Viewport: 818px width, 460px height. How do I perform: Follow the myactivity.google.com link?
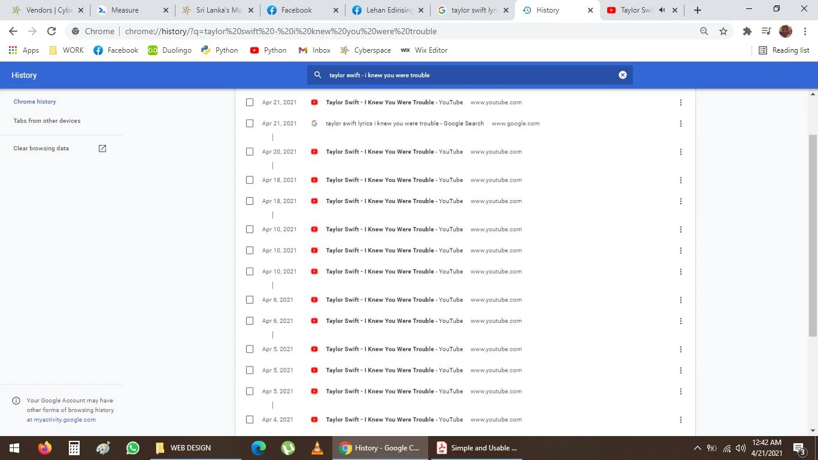coord(65,420)
